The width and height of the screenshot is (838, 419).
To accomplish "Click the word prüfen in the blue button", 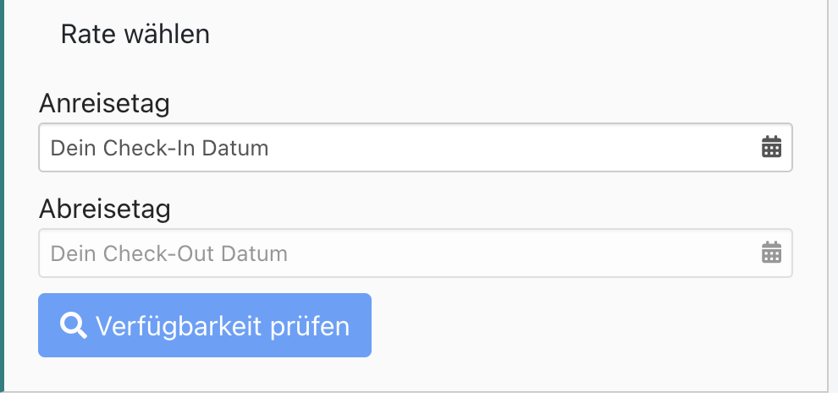I will (311, 326).
